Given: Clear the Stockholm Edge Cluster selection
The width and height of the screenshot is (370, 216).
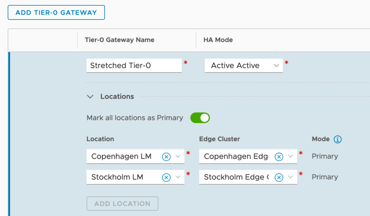Looking at the screenshot, I should tap(279, 177).
